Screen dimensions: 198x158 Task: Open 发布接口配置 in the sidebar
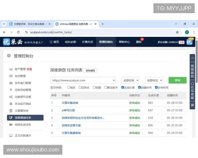(x=23, y=83)
